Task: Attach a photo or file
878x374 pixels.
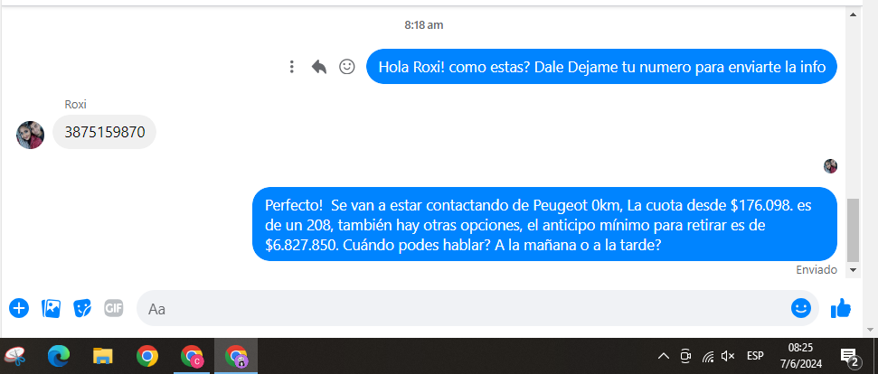Action: coord(51,308)
